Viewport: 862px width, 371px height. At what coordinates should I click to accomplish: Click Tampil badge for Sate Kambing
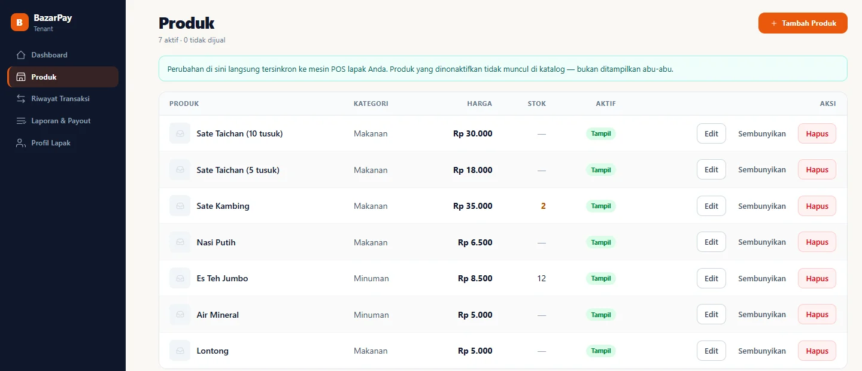(601, 206)
